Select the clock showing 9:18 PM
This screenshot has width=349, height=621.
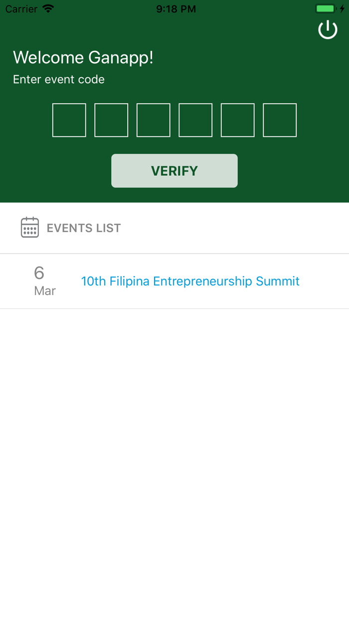175,8
